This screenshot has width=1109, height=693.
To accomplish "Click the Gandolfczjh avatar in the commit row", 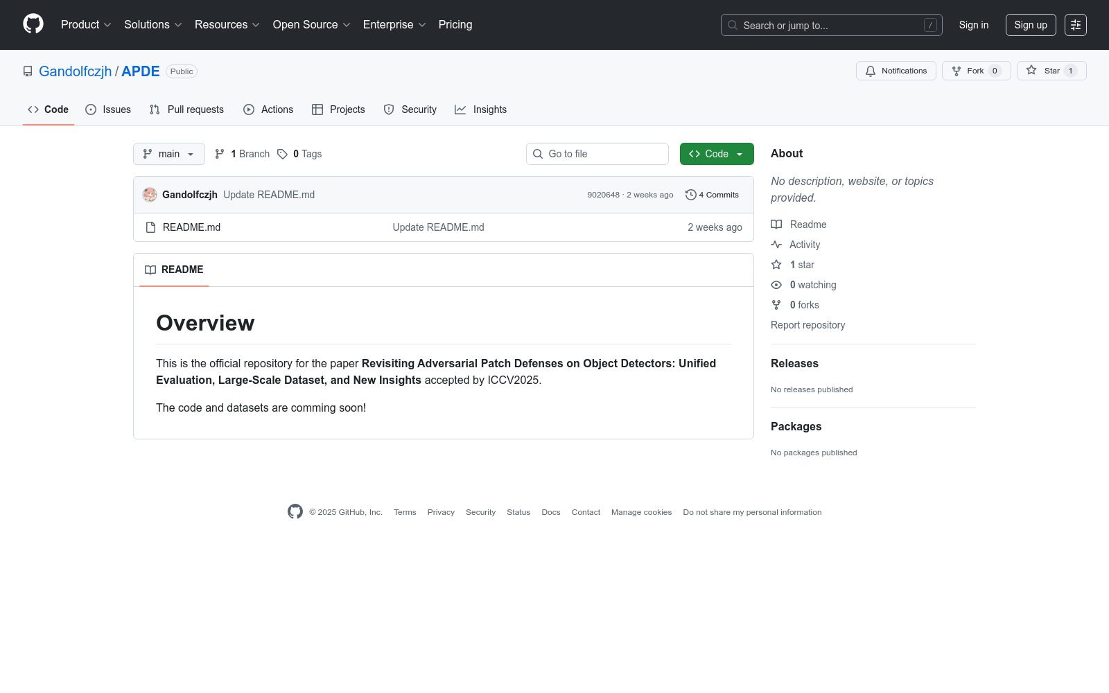I will 150,195.
